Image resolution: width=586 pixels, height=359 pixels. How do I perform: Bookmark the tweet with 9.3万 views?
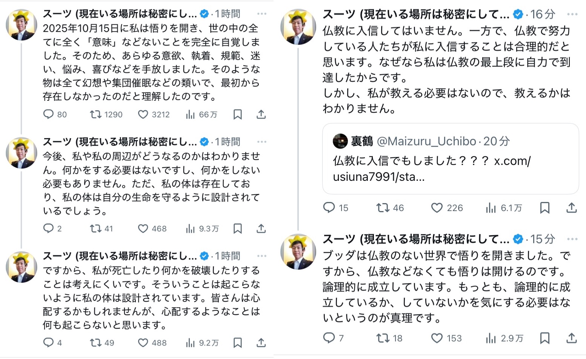(x=238, y=228)
